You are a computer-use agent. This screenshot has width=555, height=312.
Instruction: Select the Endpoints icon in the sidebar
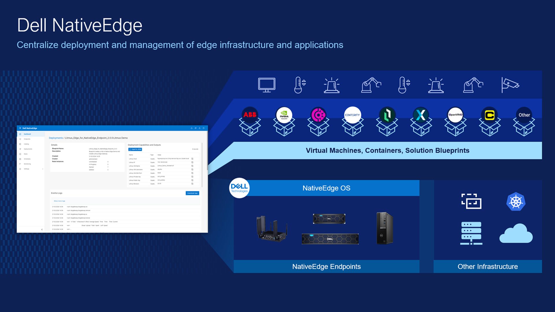tap(20, 139)
